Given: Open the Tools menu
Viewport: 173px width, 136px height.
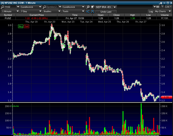Looking at the screenshot, I should (x=73, y=11).
